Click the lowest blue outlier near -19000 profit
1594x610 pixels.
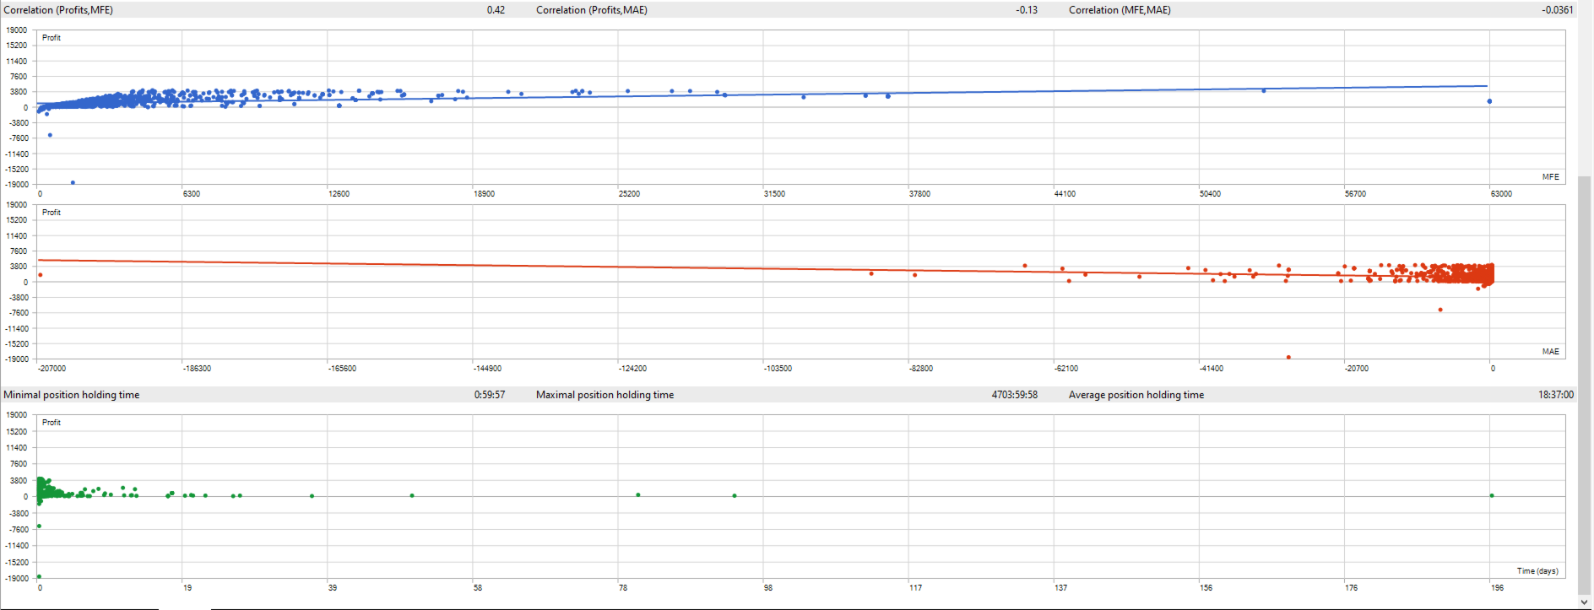[x=73, y=182]
